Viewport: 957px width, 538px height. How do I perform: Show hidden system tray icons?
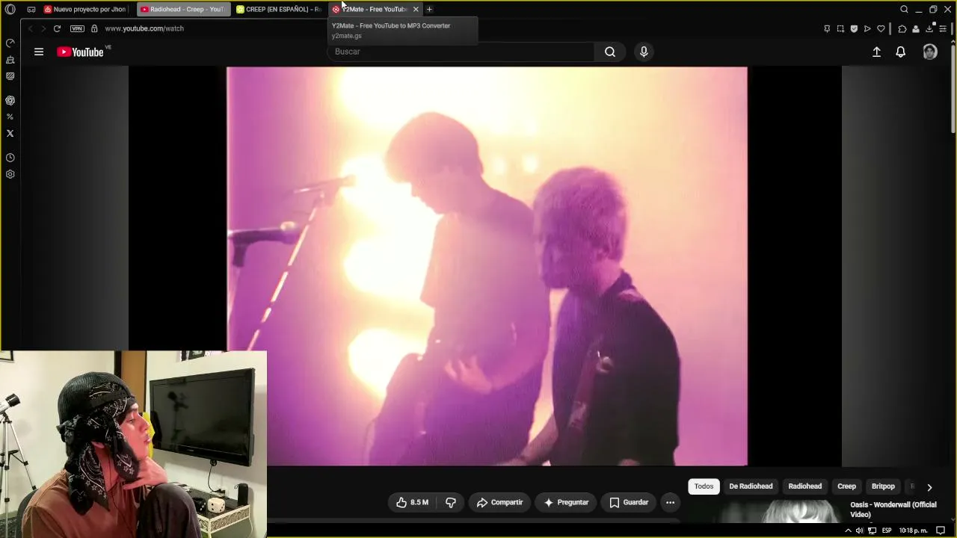[x=848, y=531]
